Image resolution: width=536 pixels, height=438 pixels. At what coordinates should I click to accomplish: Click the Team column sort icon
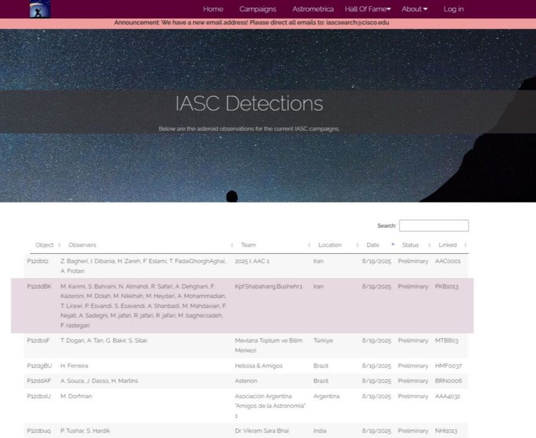[x=309, y=245]
